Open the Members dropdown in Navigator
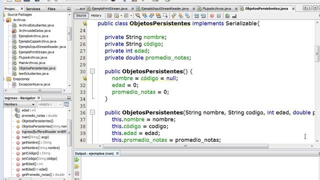 click(x=19, y=104)
